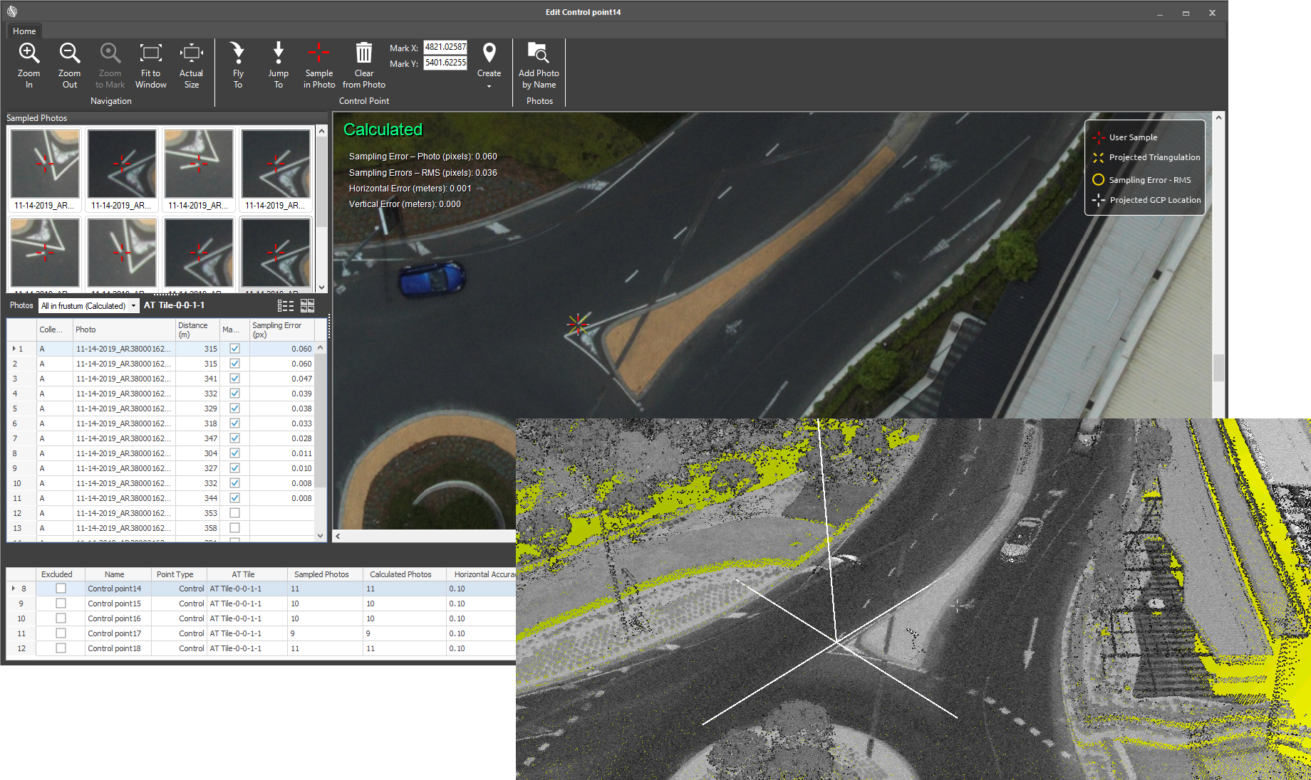Toggle Excluded checkbox for Control point16
This screenshot has width=1311, height=780.
pos(61,618)
